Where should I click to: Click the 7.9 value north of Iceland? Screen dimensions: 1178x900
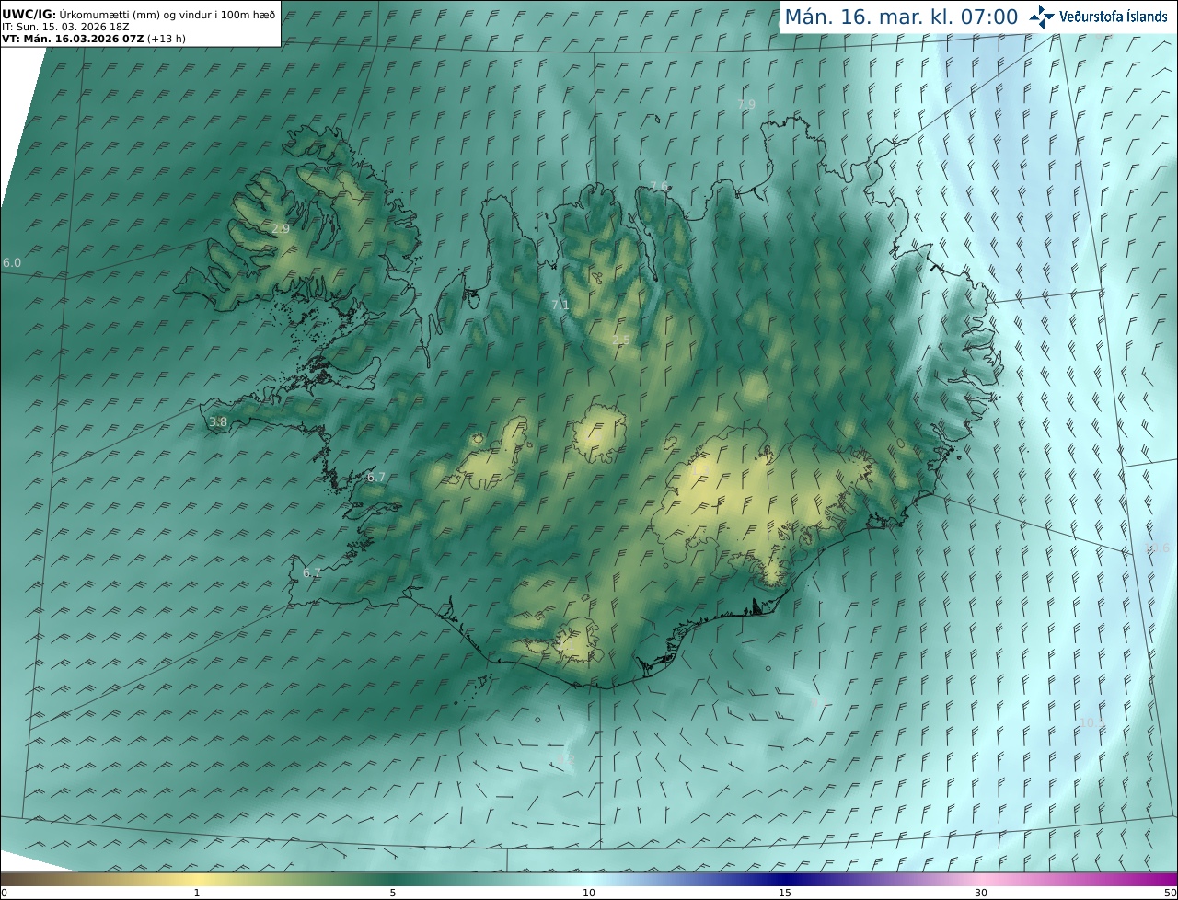pos(746,105)
